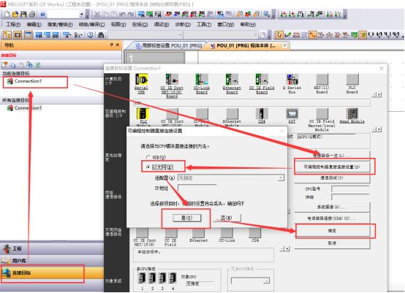Click the pin icon on navigation panel
Viewport: 405px width, 293px height.
[x=111, y=45]
